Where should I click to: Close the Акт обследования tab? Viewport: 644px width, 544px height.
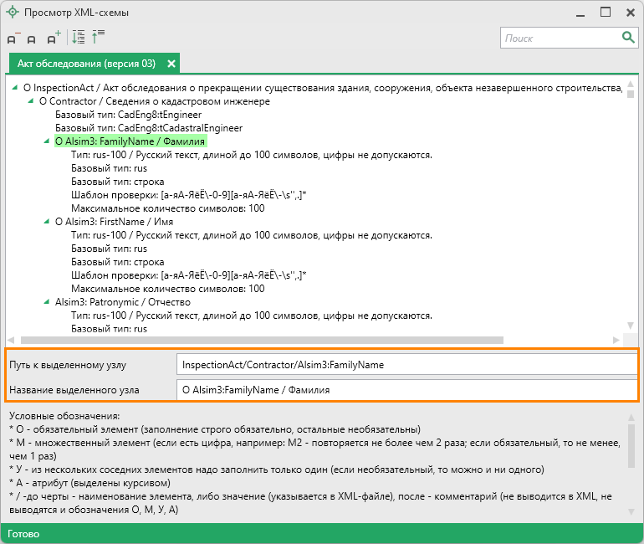coord(171,64)
